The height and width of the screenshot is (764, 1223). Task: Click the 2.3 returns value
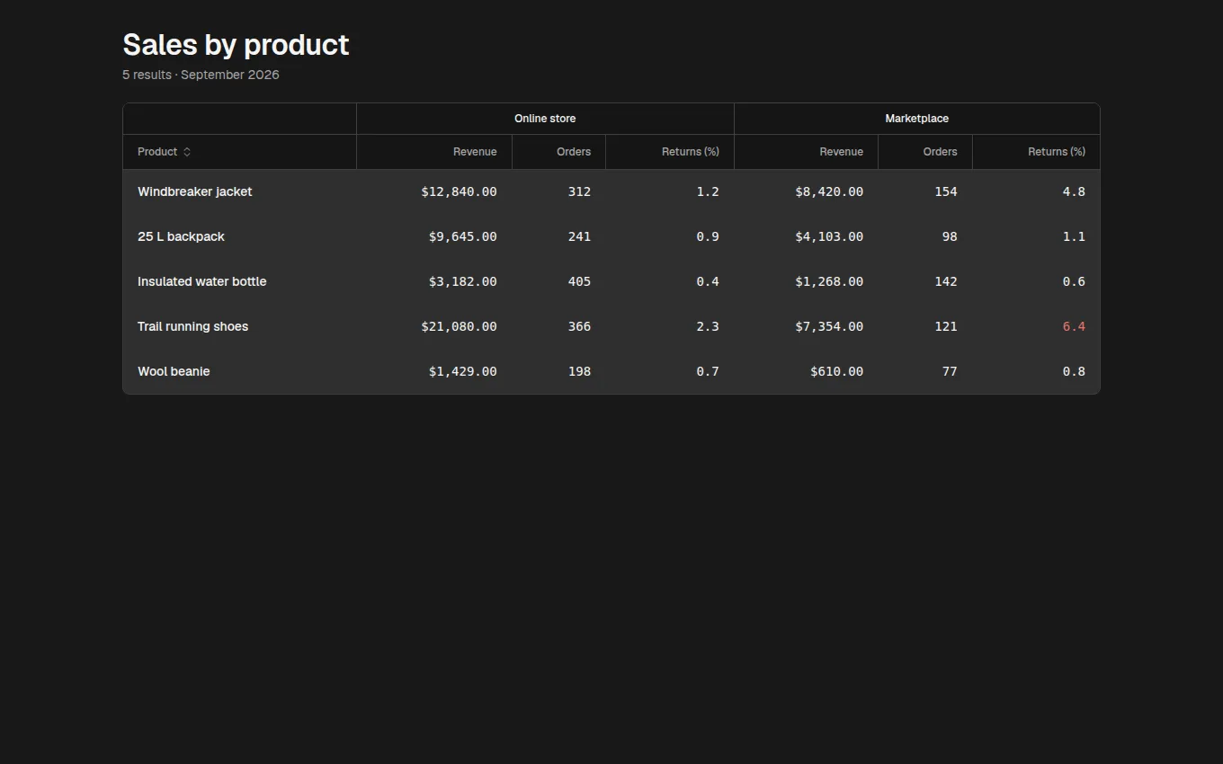click(x=708, y=326)
